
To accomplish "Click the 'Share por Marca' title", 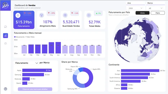I will coord(69,62).
